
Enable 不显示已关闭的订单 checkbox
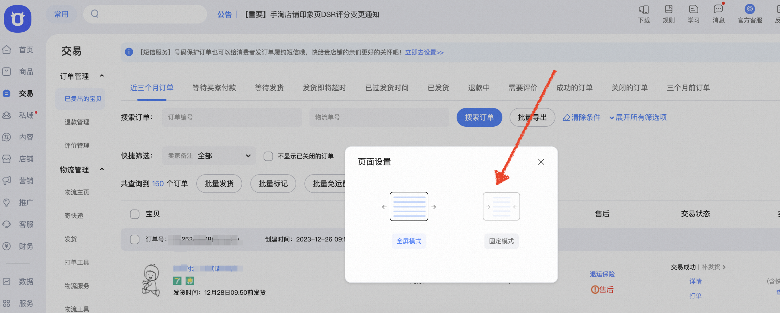tap(268, 156)
